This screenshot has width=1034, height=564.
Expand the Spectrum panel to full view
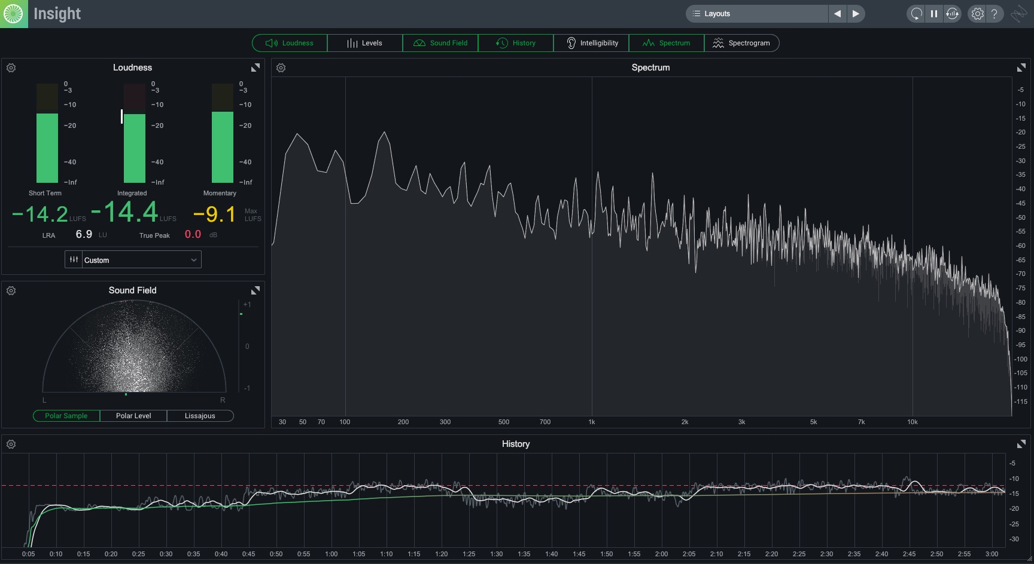click(x=1021, y=68)
